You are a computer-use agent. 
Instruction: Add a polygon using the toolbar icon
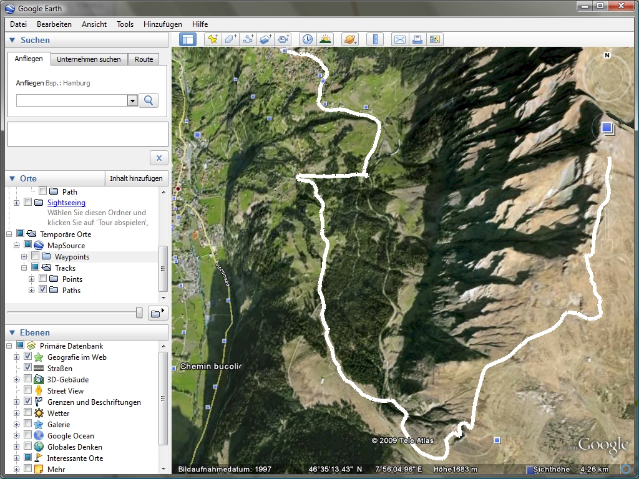pos(231,39)
